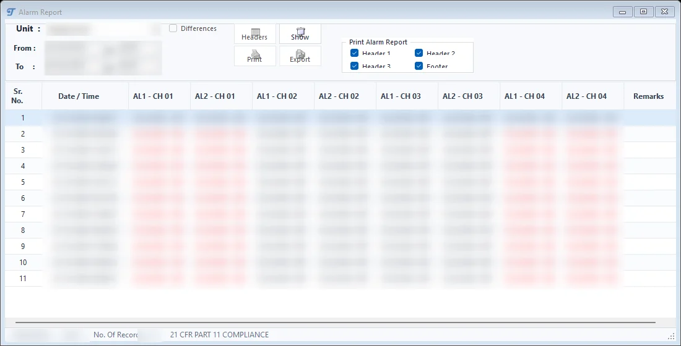Enable the Differences checkbox

[173, 28]
